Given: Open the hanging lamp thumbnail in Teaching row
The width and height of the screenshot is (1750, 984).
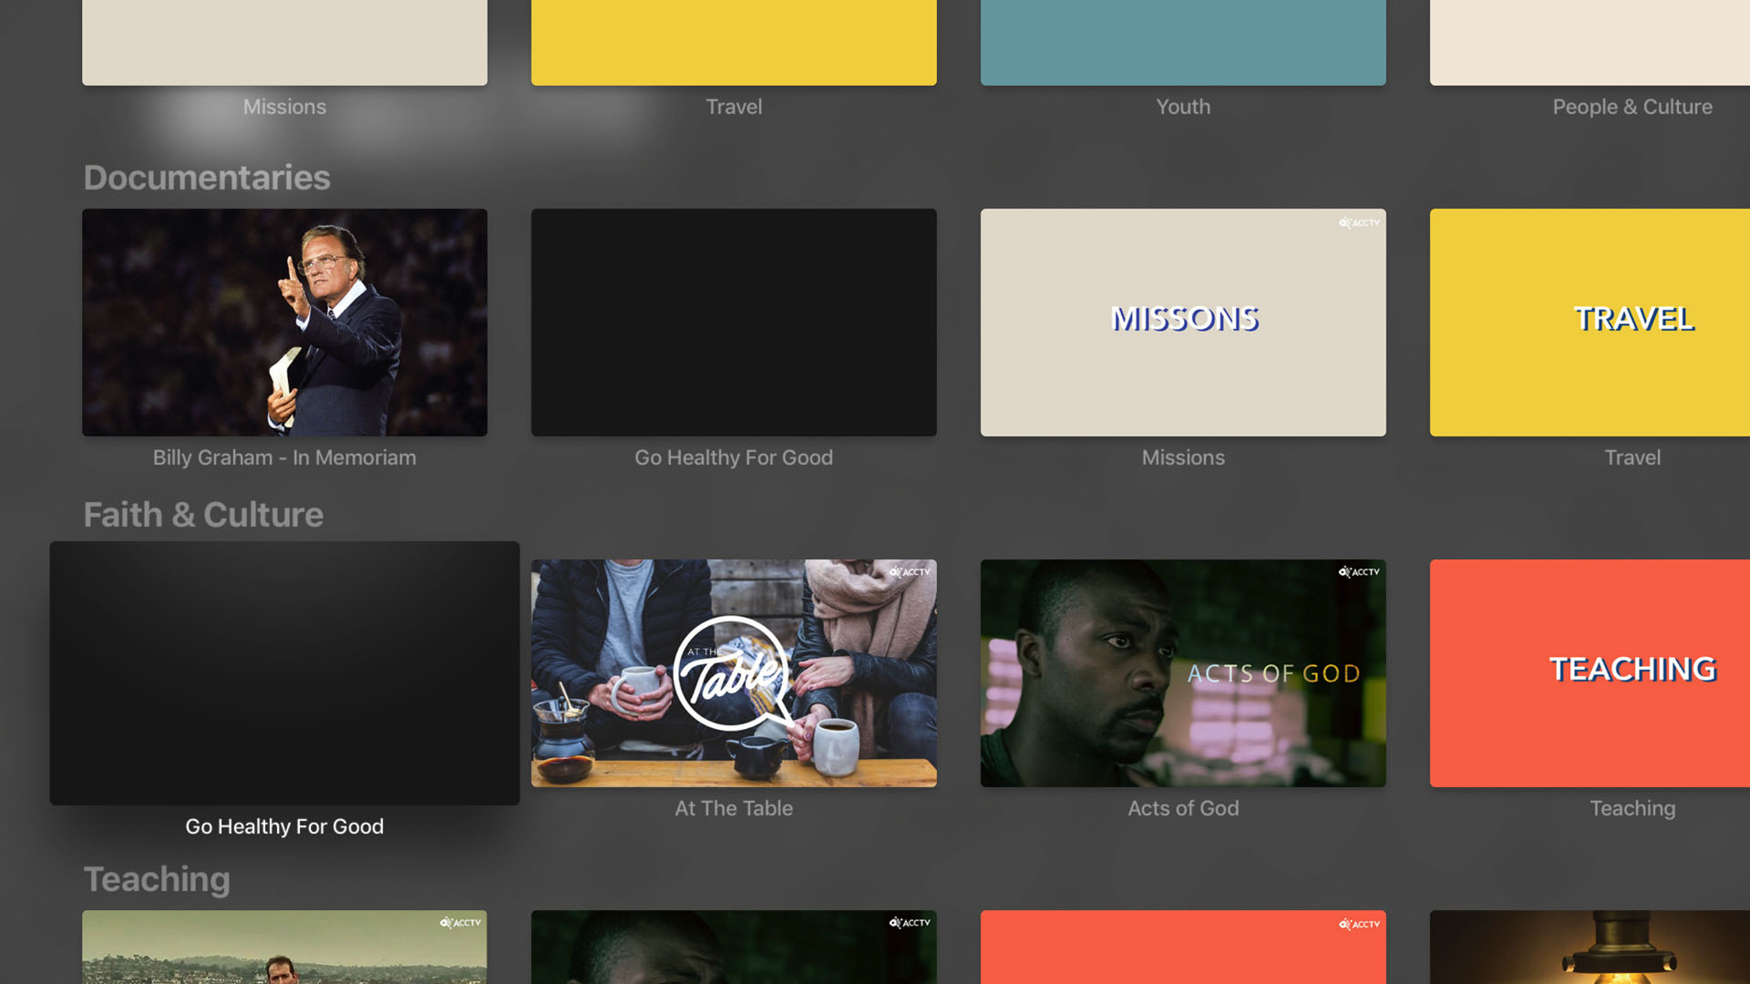Looking at the screenshot, I should [x=1590, y=947].
